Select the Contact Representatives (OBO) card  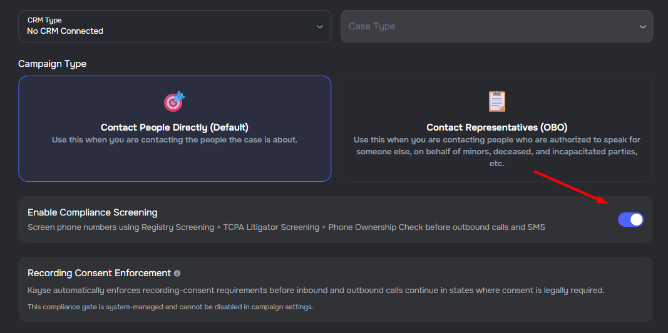pos(496,127)
